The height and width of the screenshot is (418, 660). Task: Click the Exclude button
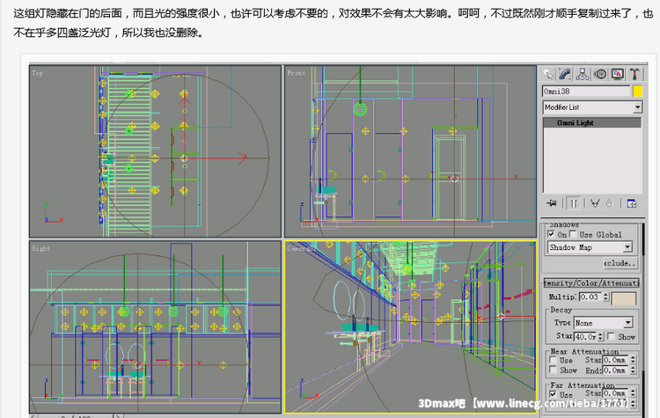620,263
